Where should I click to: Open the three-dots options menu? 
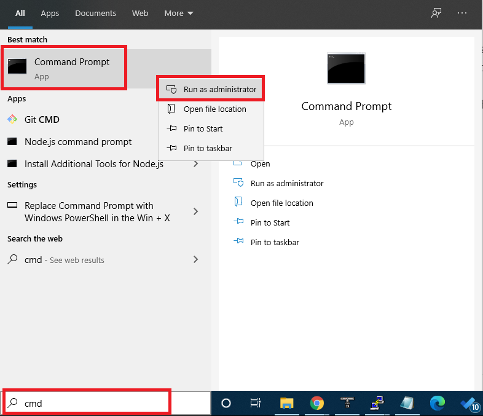coord(462,14)
